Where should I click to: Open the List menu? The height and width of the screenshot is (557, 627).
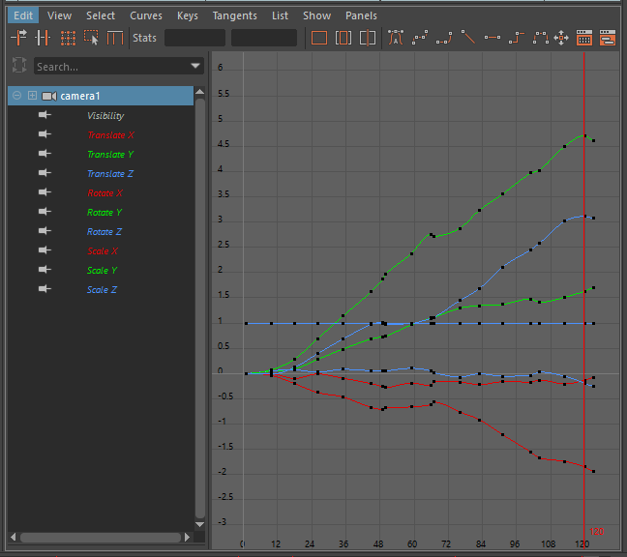pos(280,15)
